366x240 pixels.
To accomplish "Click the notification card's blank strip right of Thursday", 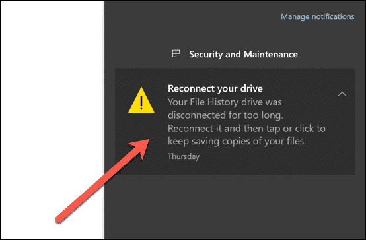I will (275, 156).
